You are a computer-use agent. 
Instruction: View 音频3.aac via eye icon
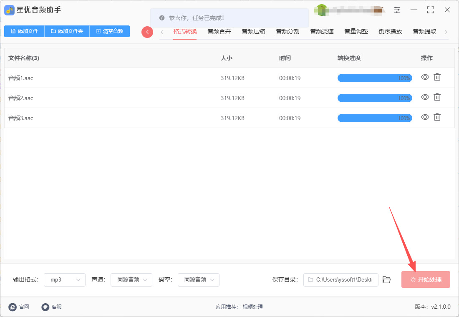tap(425, 117)
